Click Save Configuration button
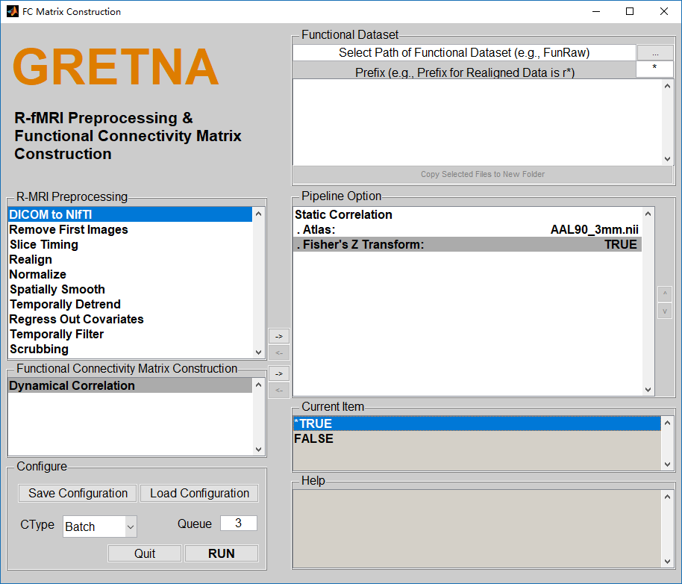The image size is (682, 584). pyautogui.click(x=78, y=493)
